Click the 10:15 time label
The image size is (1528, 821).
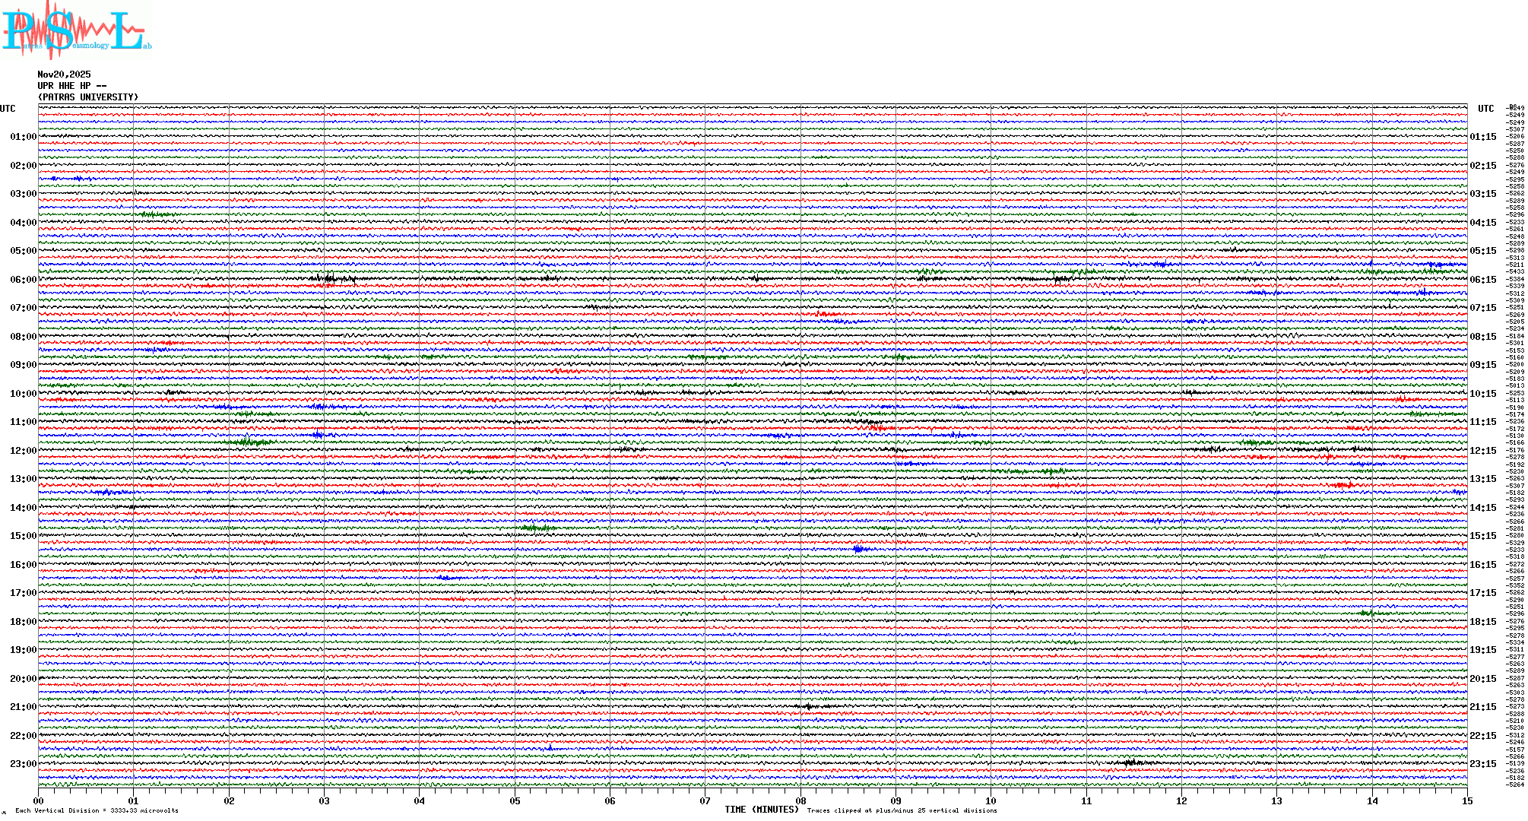[1482, 394]
